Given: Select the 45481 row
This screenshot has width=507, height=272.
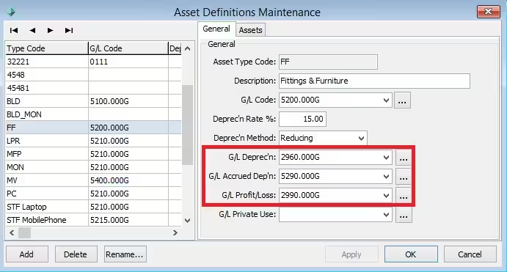Looking at the screenshot, I should tap(94, 88).
